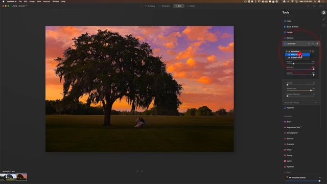Open the Color tool
The height and width of the screenshot is (184, 327).
pos(289,21)
